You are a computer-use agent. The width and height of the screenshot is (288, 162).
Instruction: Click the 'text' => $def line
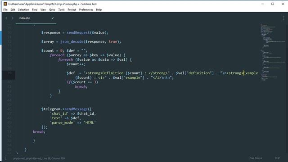[x=65, y=118]
